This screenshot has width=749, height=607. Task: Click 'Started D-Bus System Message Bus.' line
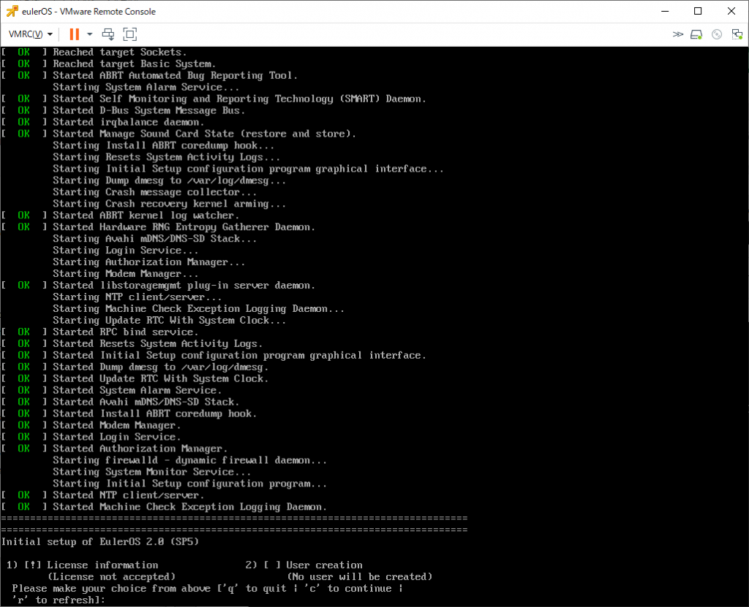[148, 111]
